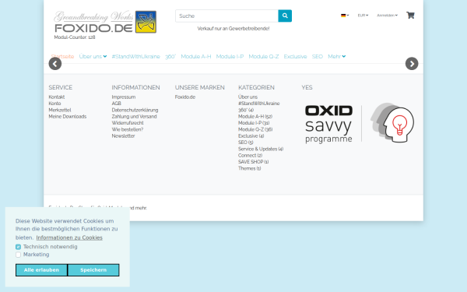Viewport: 467px width, 292px height.
Task: Open Module Q-Z (36) category
Action: pyautogui.click(x=255, y=129)
